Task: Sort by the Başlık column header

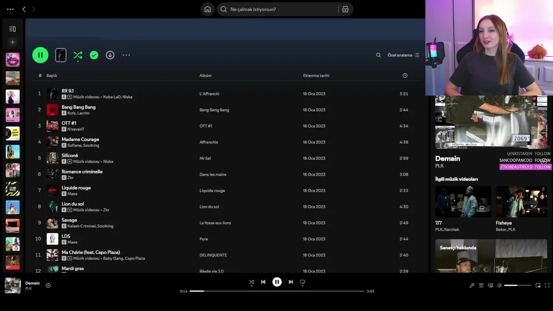Action: point(52,76)
